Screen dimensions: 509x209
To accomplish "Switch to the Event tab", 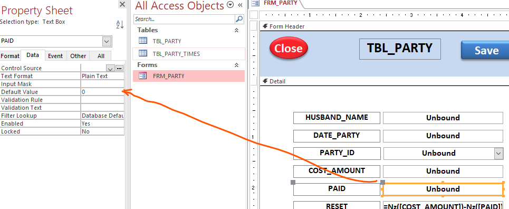I will coord(55,56).
